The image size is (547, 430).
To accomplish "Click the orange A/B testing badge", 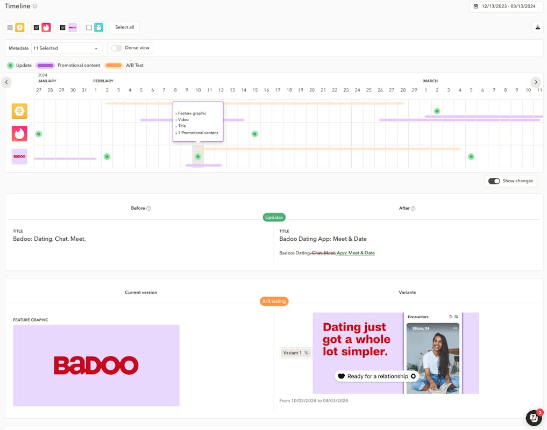I will pyautogui.click(x=274, y=302).
